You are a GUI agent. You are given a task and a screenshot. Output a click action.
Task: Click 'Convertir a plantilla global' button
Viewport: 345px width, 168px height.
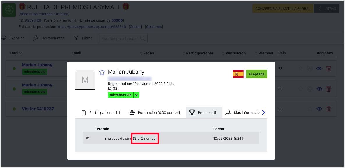tap(283, 8)
